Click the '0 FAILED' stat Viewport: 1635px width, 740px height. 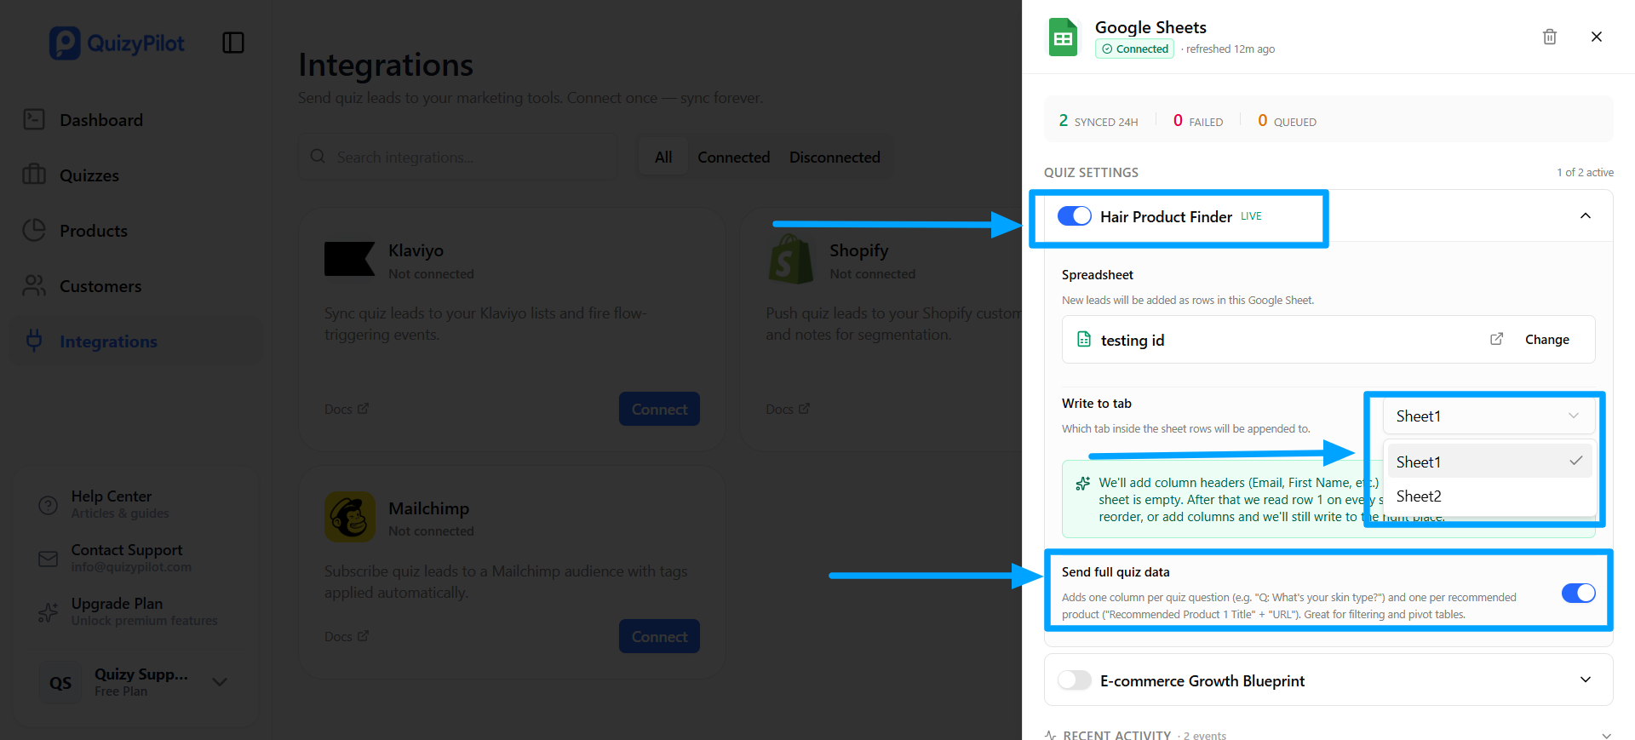[1198, 121]
